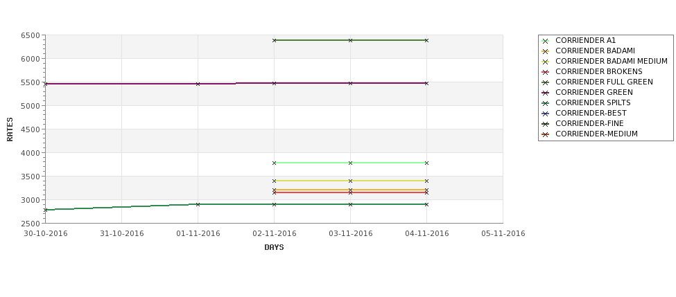
Task: Click the CORRIENDER SPILTS legend marker icon
Action: (x=546, y=103)
